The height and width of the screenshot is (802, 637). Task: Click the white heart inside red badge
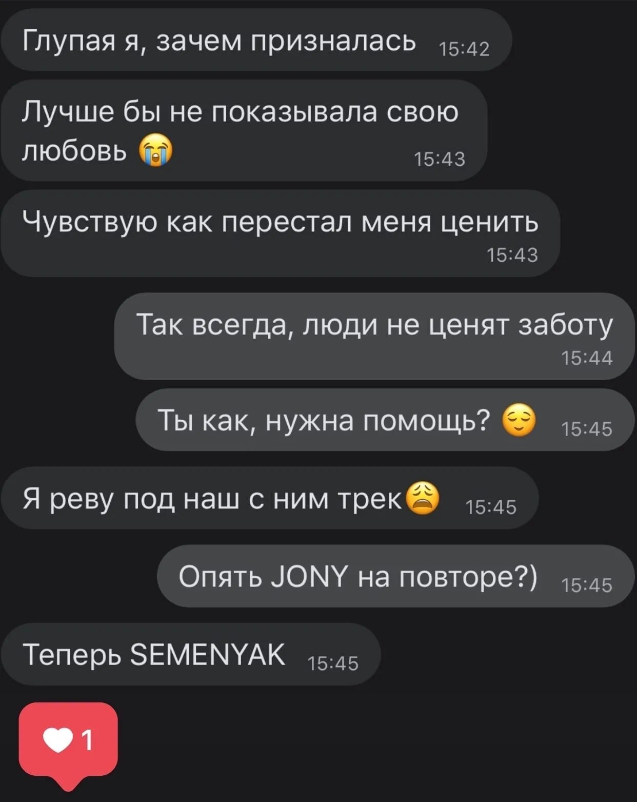pyautogui.click(x=57, y=740)
